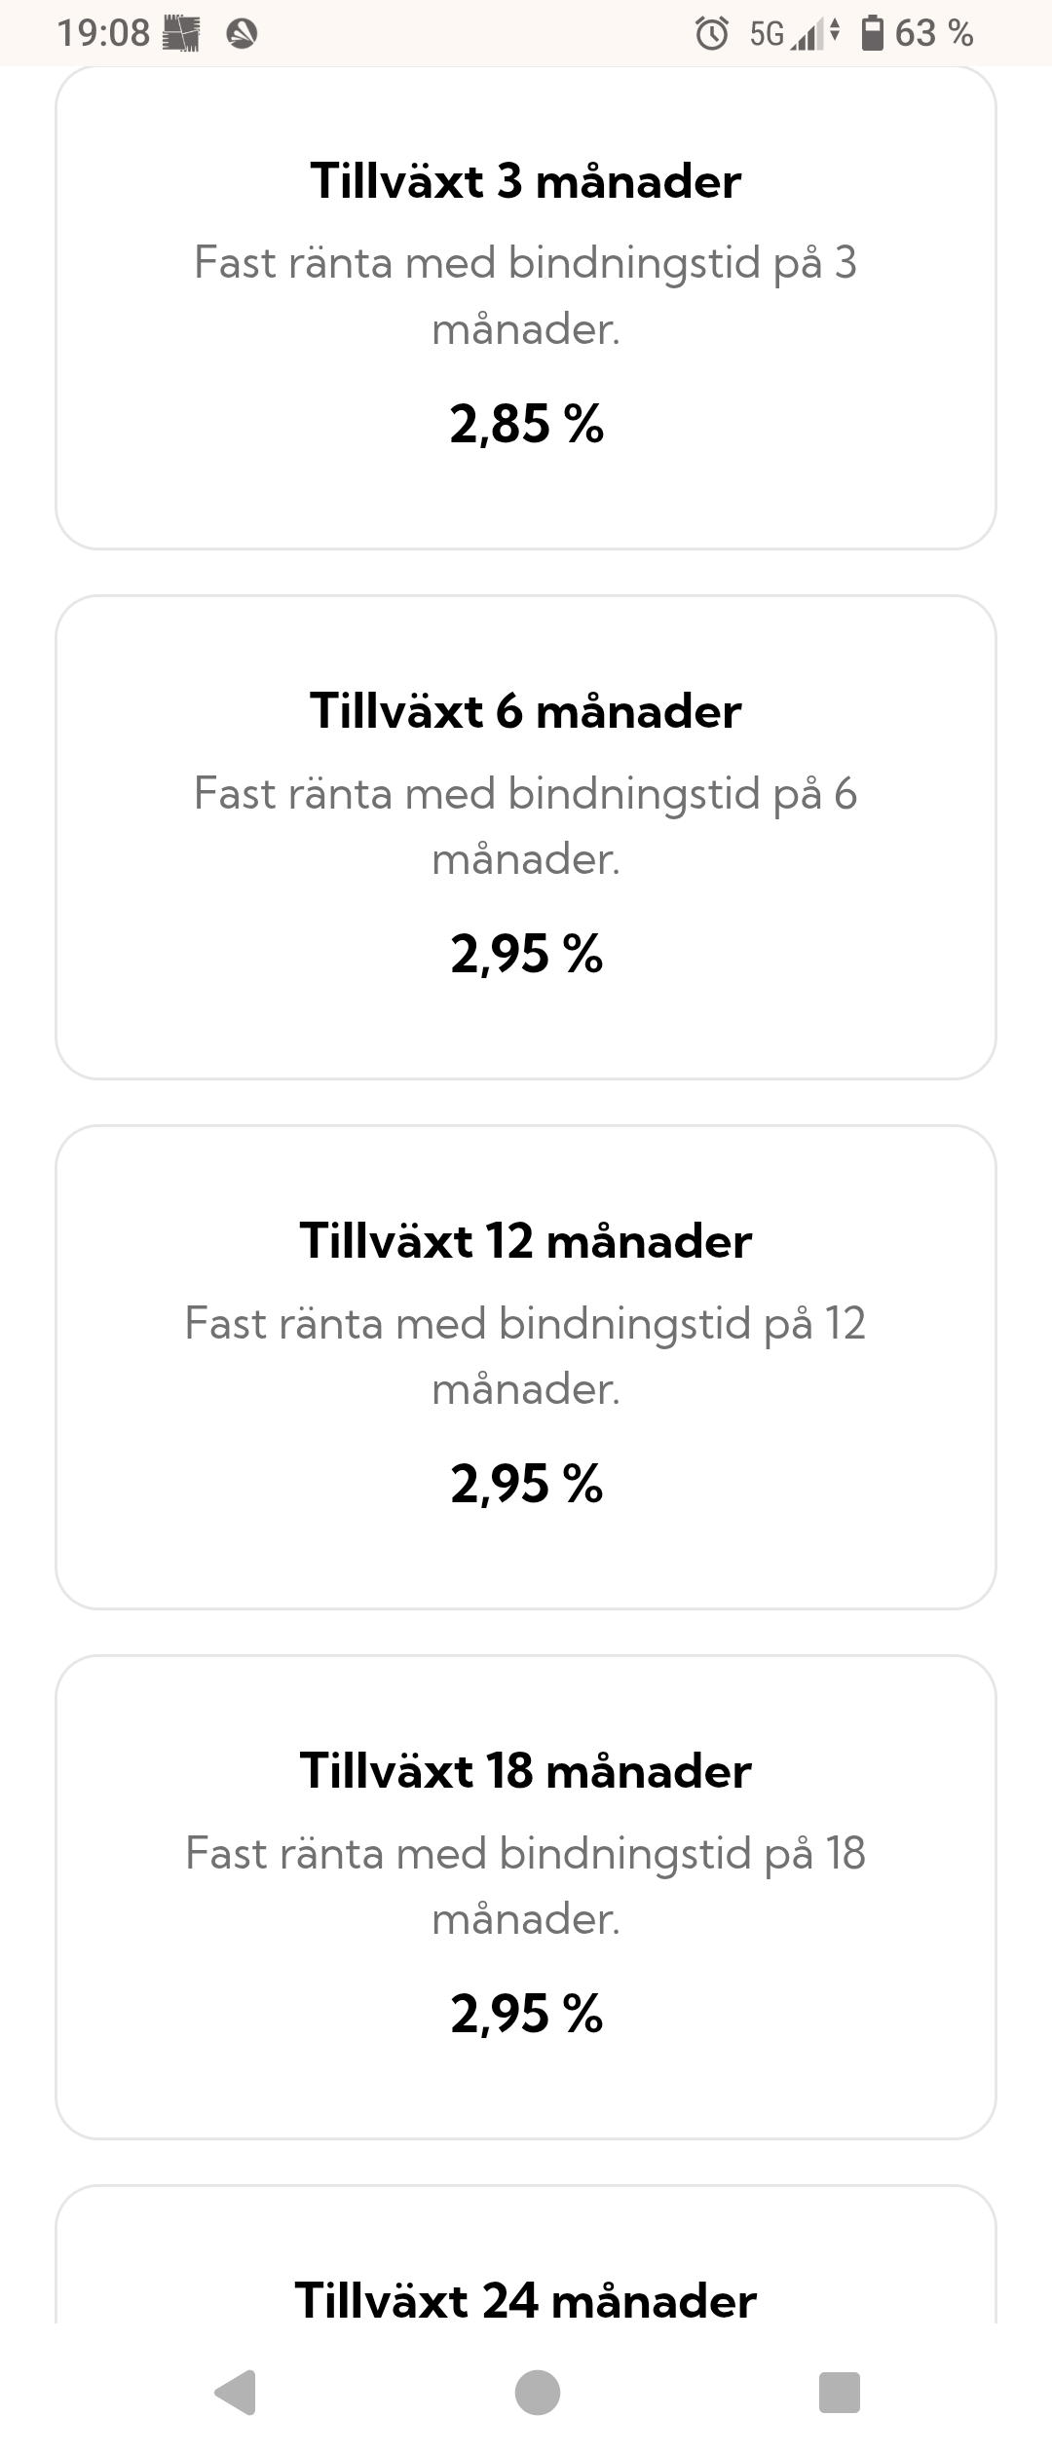Open the partially visible Tillväxt 24 månader card
This screenshot has width=1052, height=2455.
click(x=526, y=2299)
